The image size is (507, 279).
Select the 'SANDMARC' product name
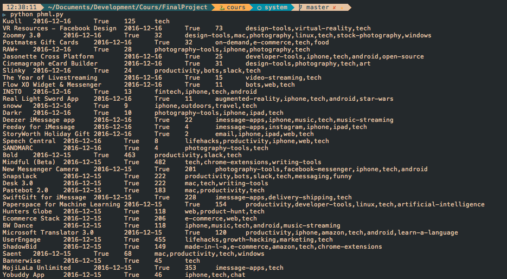tap(18, 148)
